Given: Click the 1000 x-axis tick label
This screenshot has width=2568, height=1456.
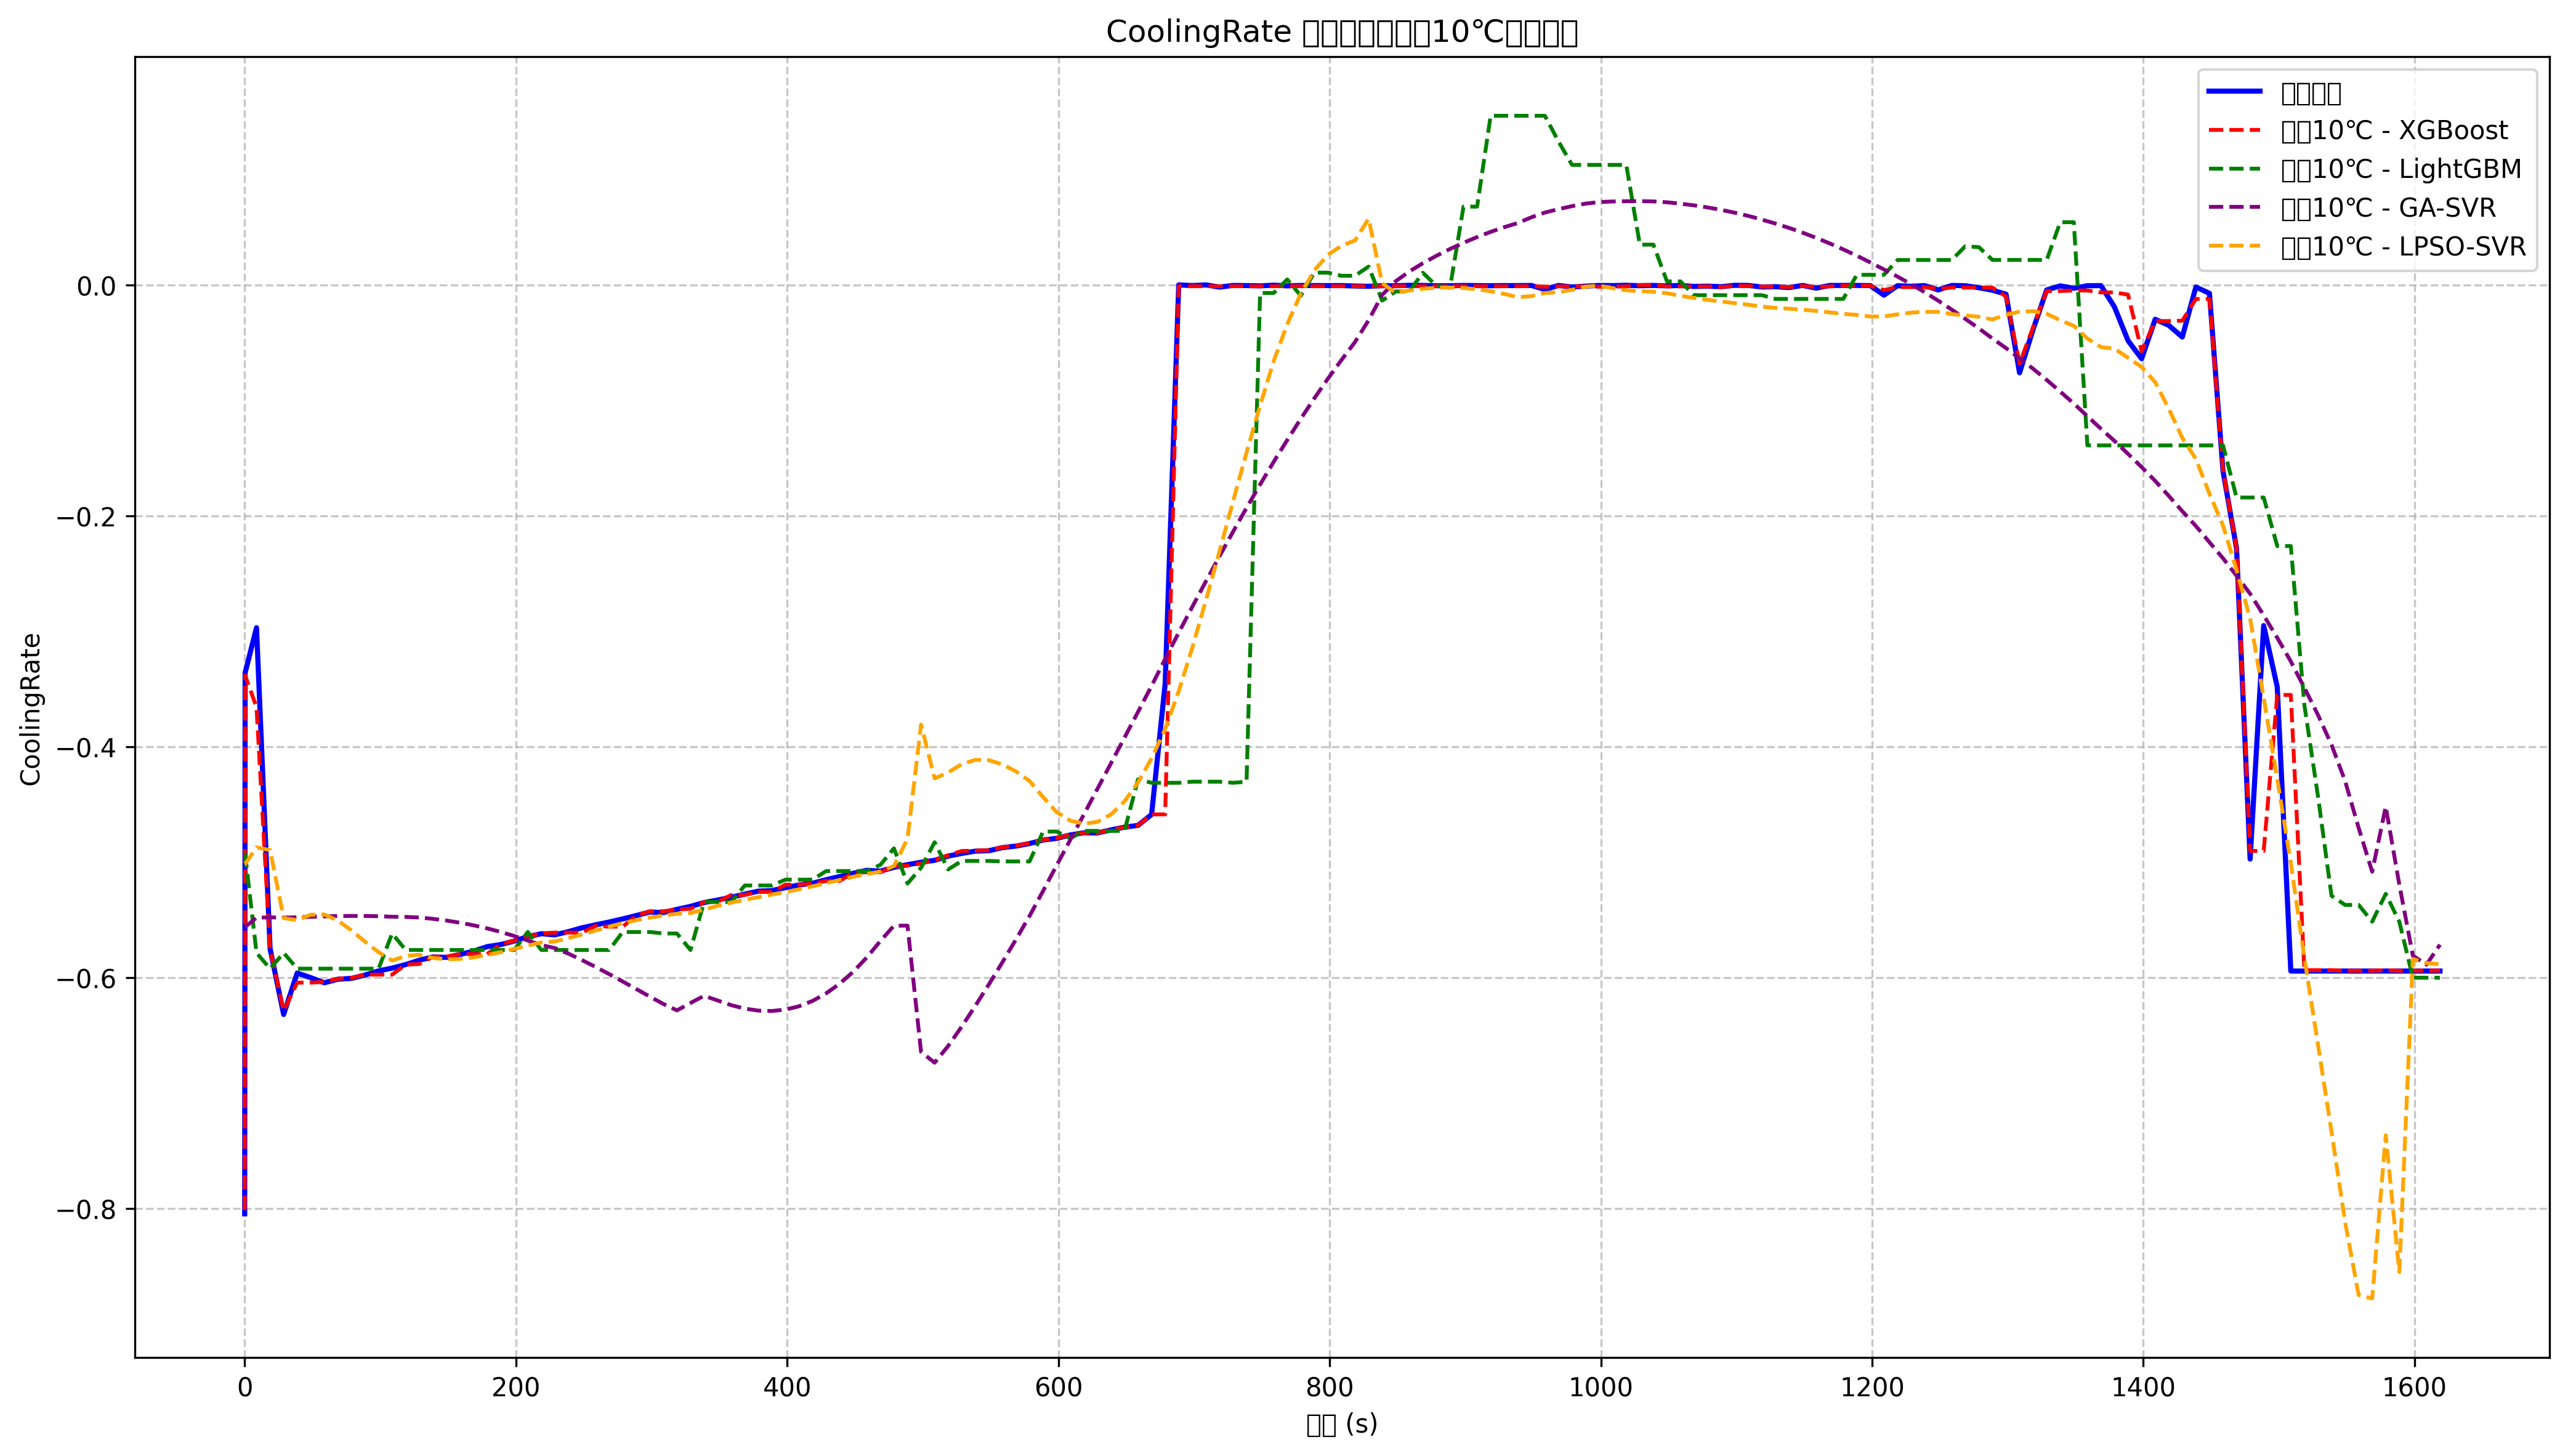Looking at the screenshot, I should point(1601,1388).
